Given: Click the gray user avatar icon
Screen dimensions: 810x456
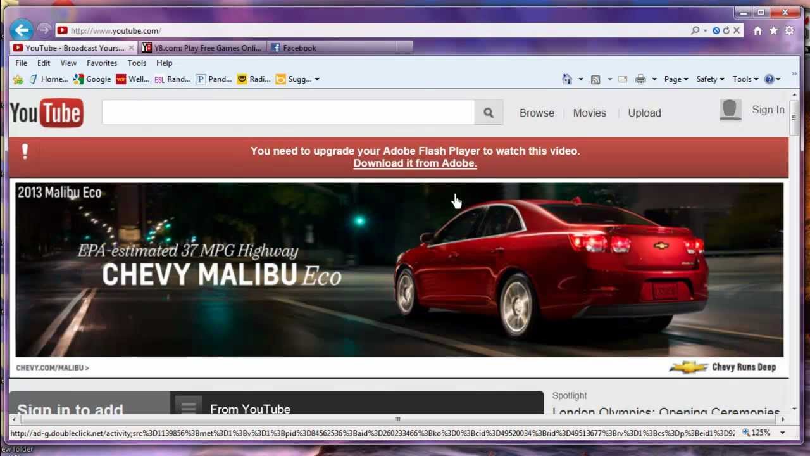Looking at the screenshot, I should coord(730,110).
